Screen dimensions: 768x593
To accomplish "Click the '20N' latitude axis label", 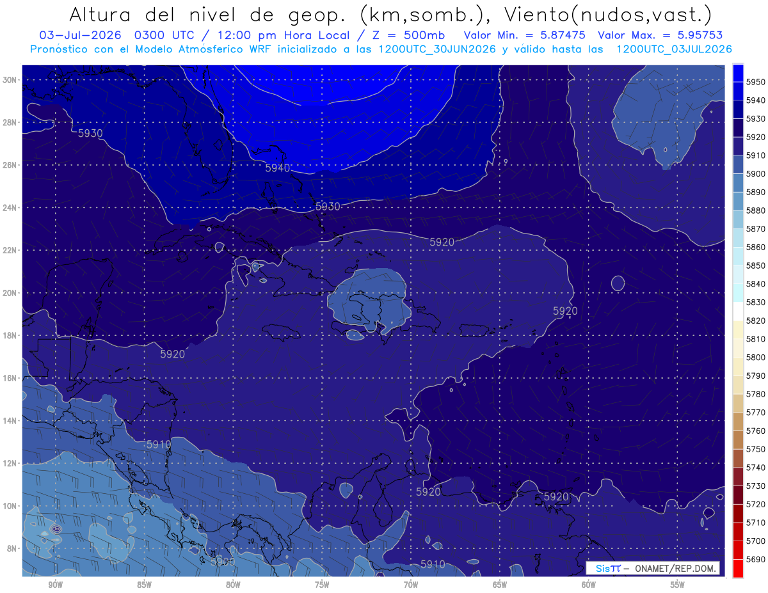I will (10, 293).
